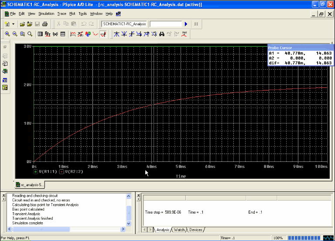Image resolution: width=335 pixels, height=241 pixels.
Task: Click the Print icon in toolbar
Action: coord(45,24)
